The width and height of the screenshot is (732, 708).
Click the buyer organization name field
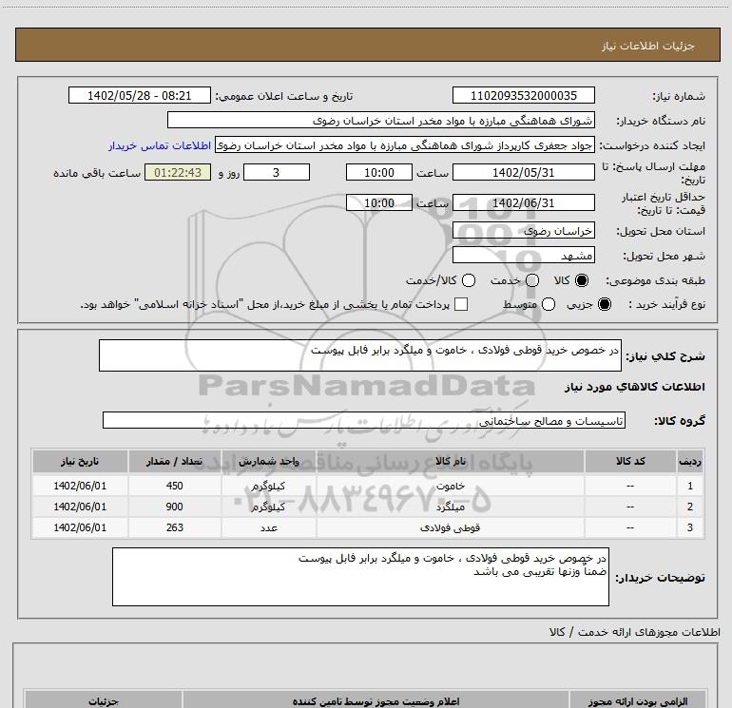[381, 121]
